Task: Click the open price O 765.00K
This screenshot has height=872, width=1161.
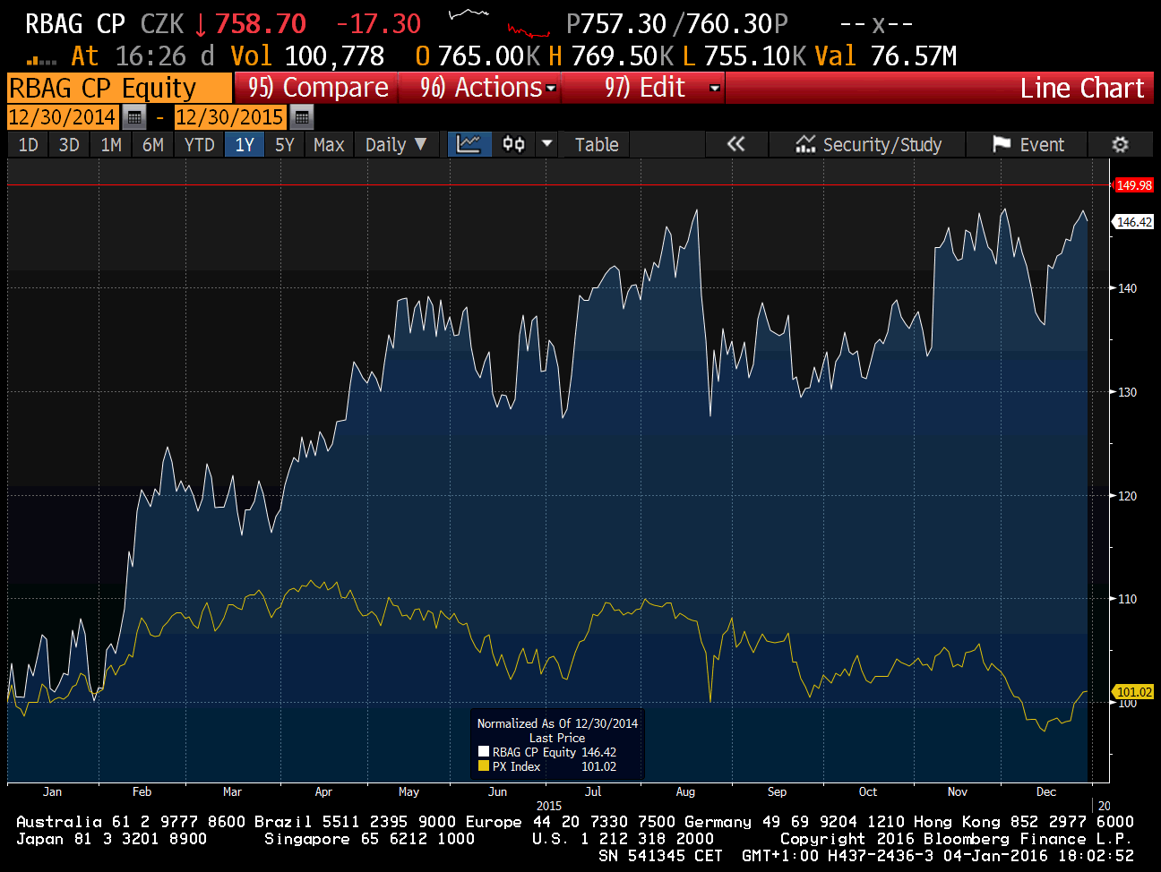Action: tap(477, 56)
